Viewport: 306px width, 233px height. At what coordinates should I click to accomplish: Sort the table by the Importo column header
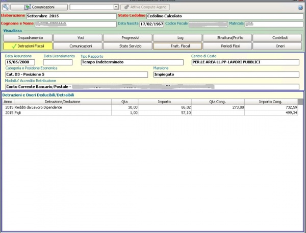point(164,102)
